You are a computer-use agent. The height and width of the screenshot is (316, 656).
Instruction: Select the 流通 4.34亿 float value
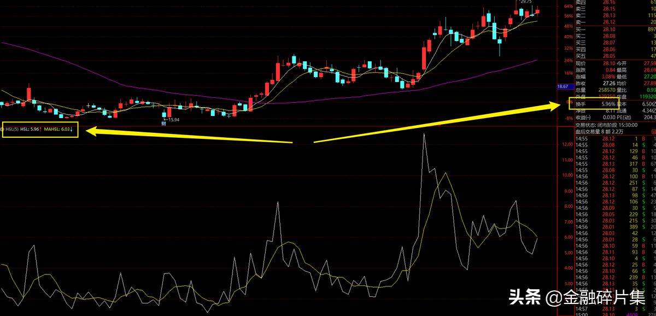[637, 110]
